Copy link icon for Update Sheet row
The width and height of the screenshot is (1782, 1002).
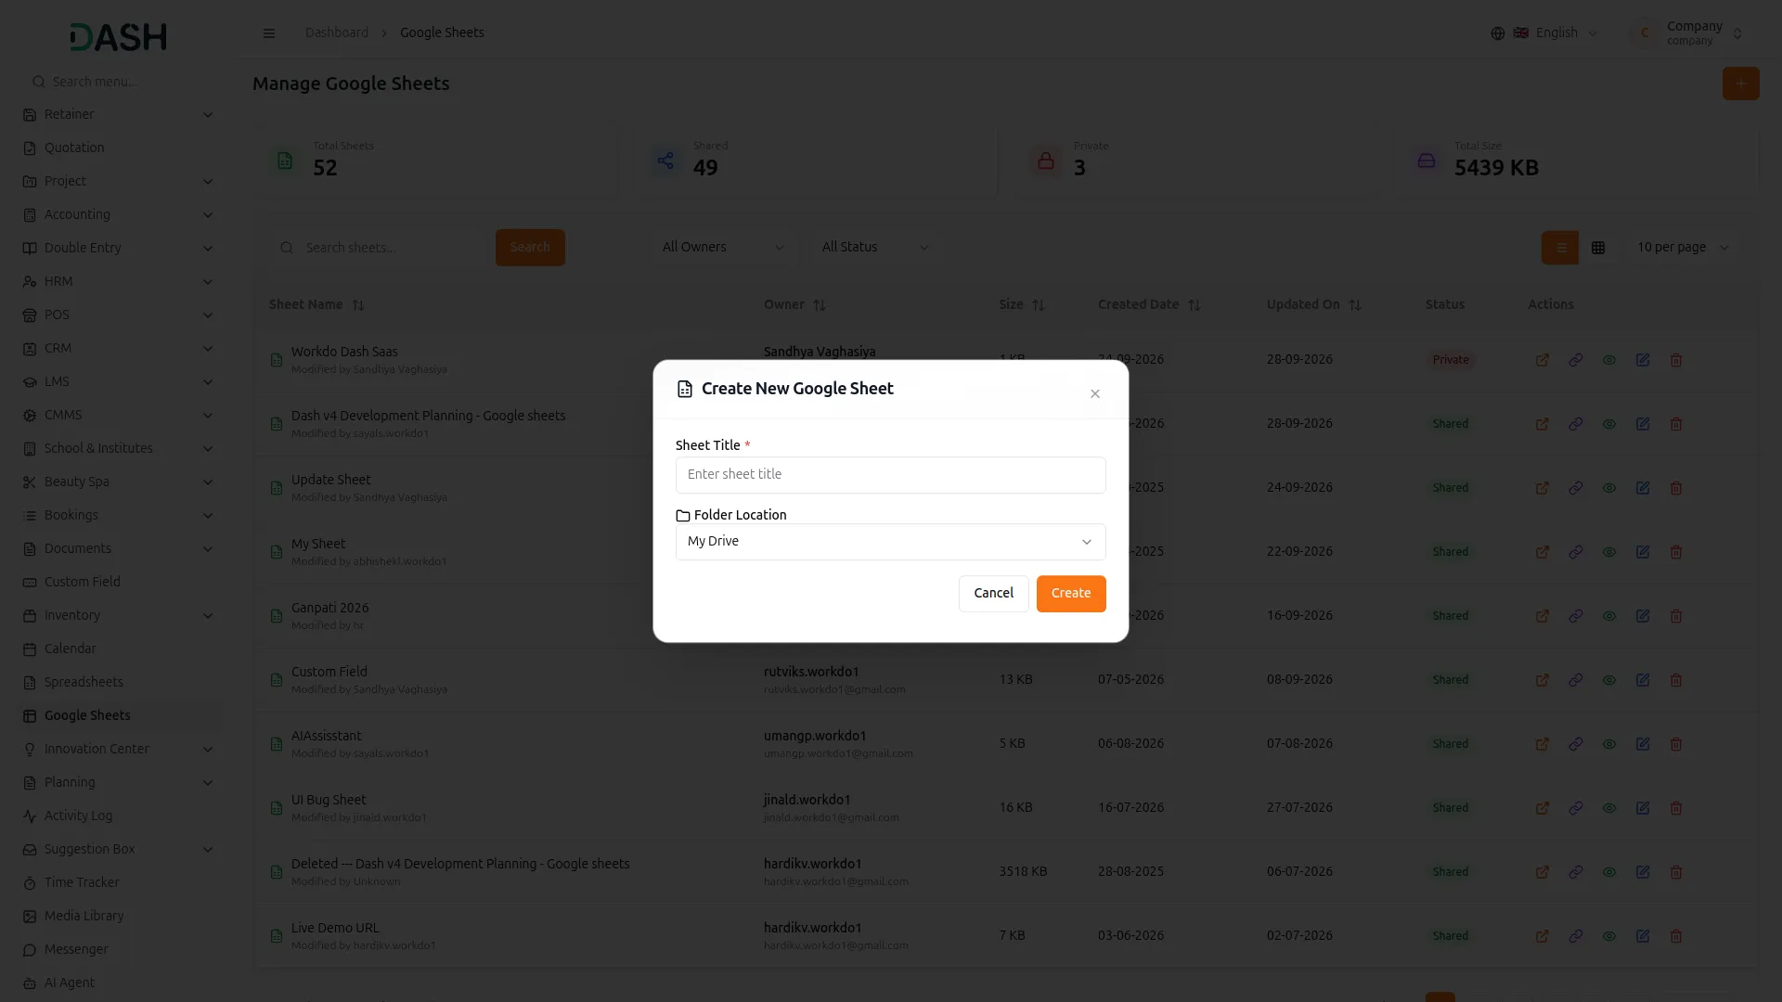point(1576,488)
